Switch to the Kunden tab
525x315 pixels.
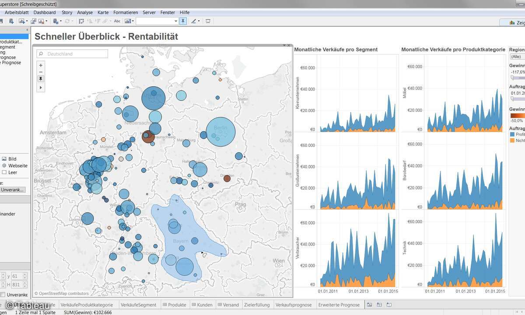pos(202,305)
